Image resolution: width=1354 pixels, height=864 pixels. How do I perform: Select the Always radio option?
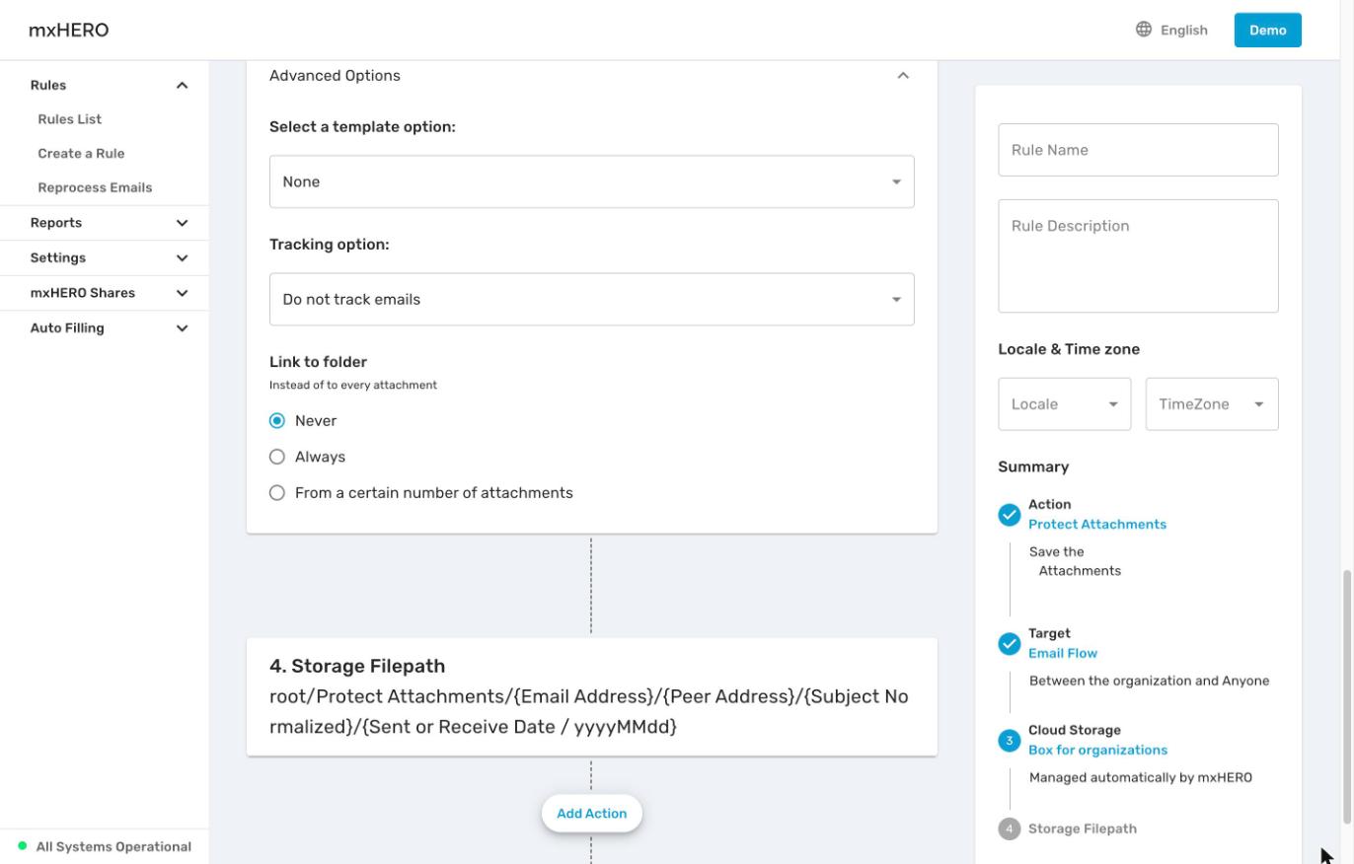pyautogui.click(x=277, y=457)
